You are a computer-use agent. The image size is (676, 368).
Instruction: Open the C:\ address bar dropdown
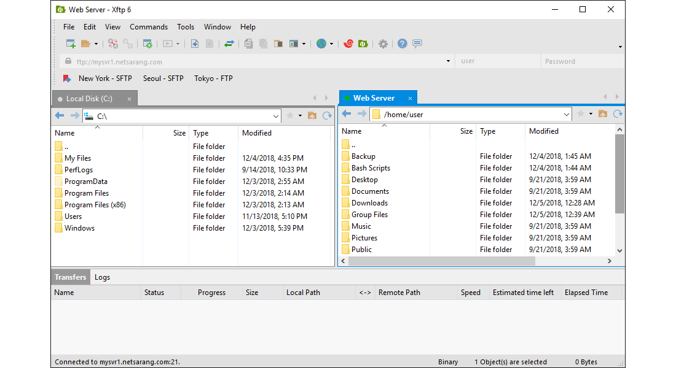[x=277, y=115]
